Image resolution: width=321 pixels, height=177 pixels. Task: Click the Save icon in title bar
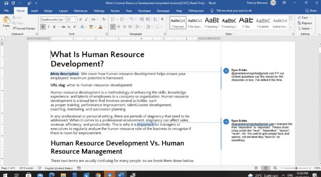pos(6,3)
